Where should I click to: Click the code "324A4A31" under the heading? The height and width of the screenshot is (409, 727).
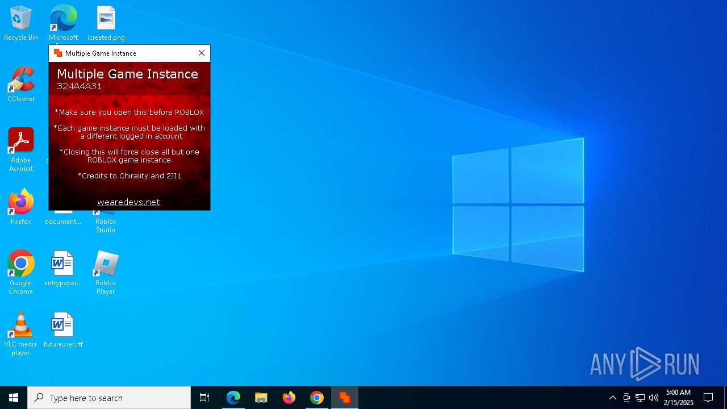point(79,86)
